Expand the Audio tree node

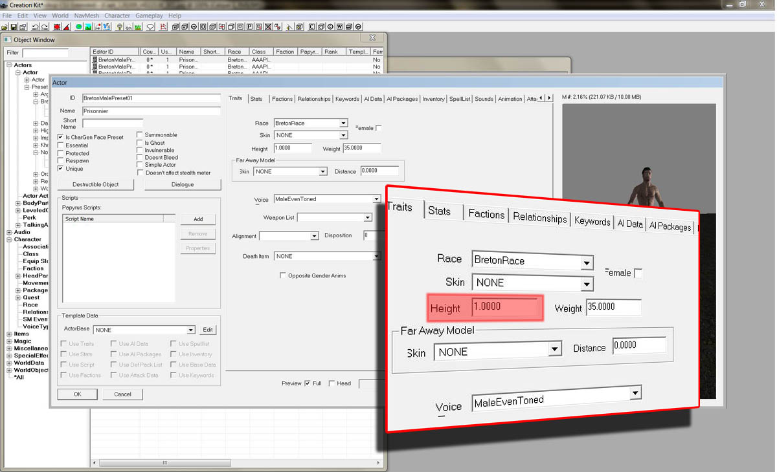coord(9,232)
